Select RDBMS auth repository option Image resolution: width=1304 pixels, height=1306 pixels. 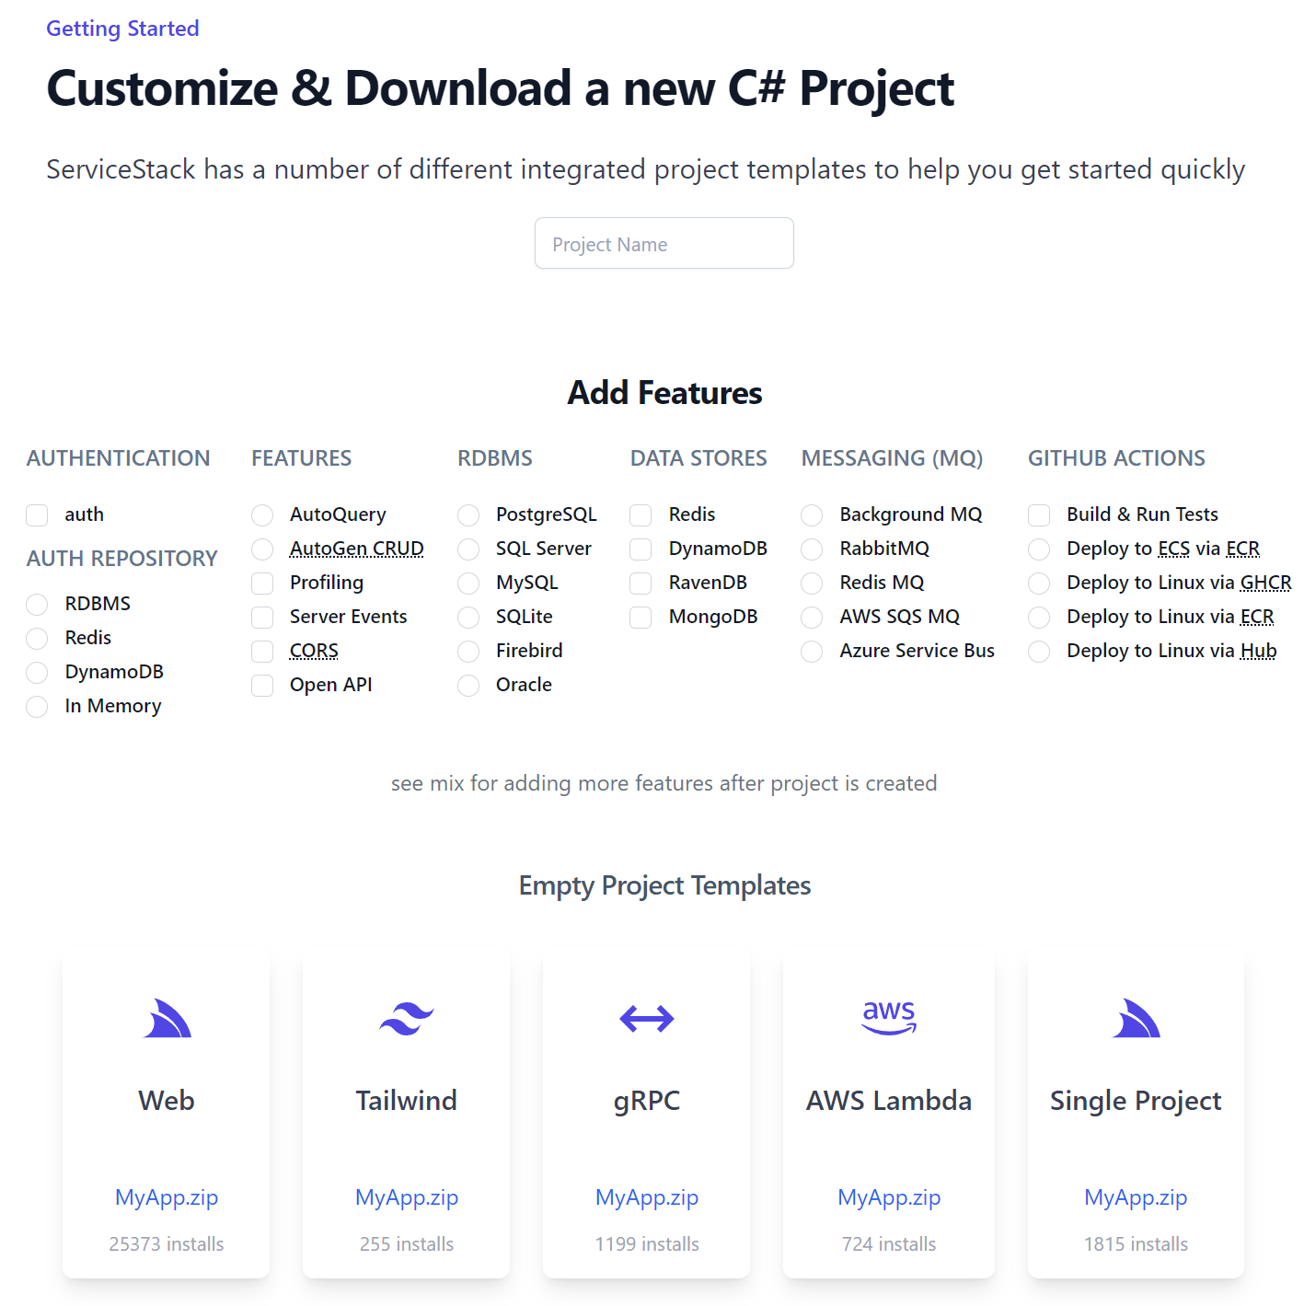coord(37,605)
